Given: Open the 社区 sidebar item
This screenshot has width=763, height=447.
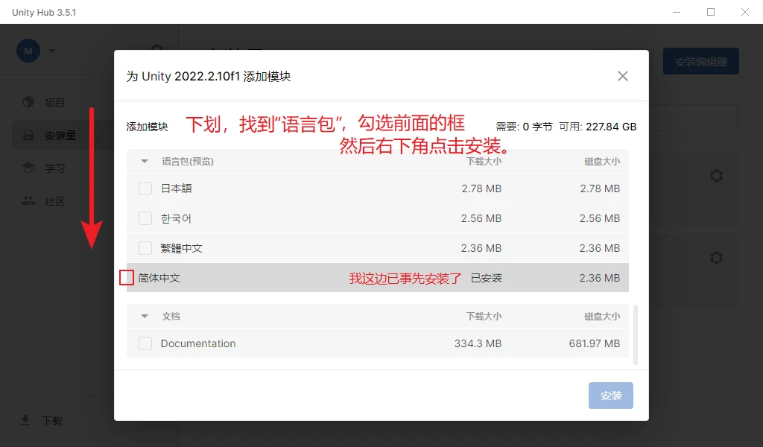Looking at the screenshot, I should pos(54,201).
